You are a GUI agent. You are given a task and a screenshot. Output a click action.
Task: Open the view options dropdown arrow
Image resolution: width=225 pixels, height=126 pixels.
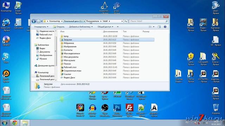tap(154, 27)
